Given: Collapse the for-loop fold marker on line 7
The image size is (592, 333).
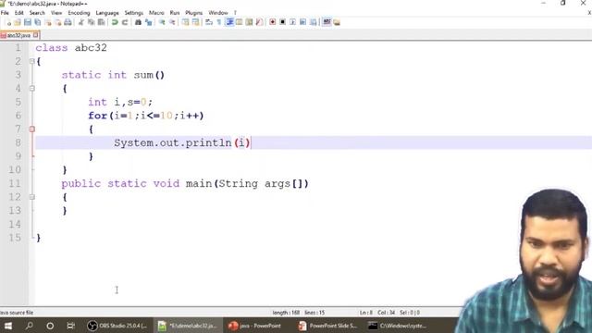Looking at the screenshot, I should tap(32, 129).
